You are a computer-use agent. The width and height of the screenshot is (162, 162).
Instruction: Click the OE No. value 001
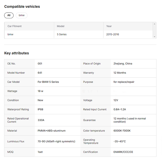[40, 64]
